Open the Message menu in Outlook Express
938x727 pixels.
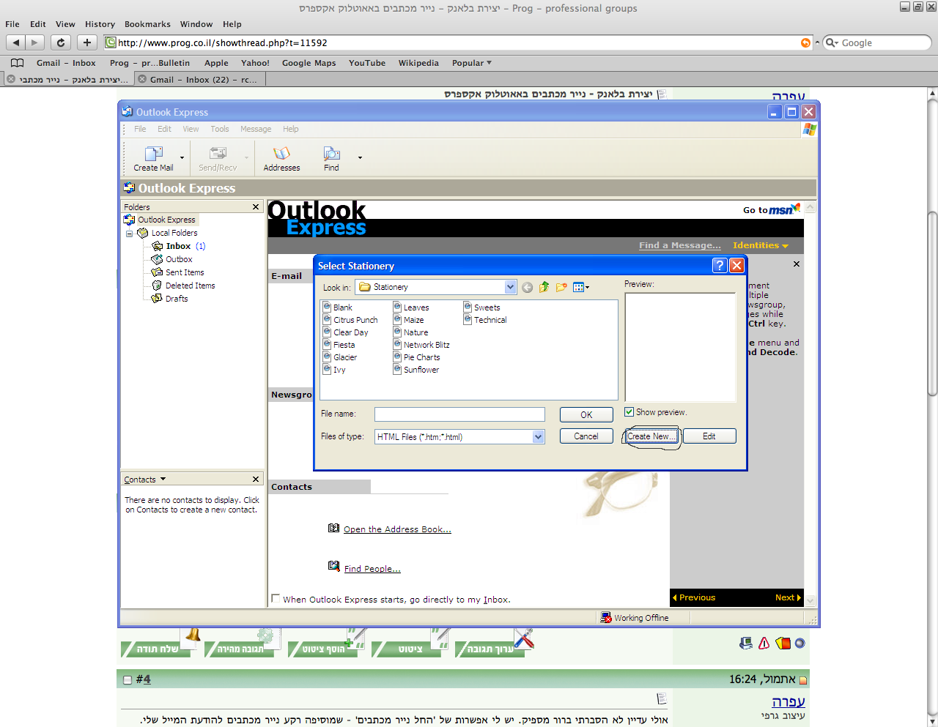point(256,129)
